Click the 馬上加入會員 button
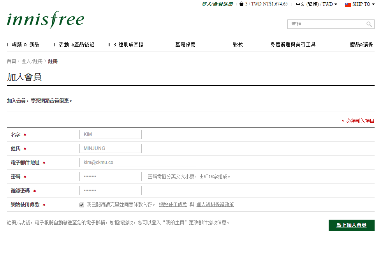 point(351,225)
